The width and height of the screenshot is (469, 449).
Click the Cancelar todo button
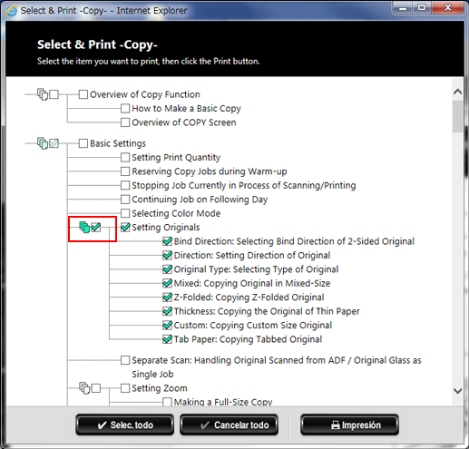(229, 425)
